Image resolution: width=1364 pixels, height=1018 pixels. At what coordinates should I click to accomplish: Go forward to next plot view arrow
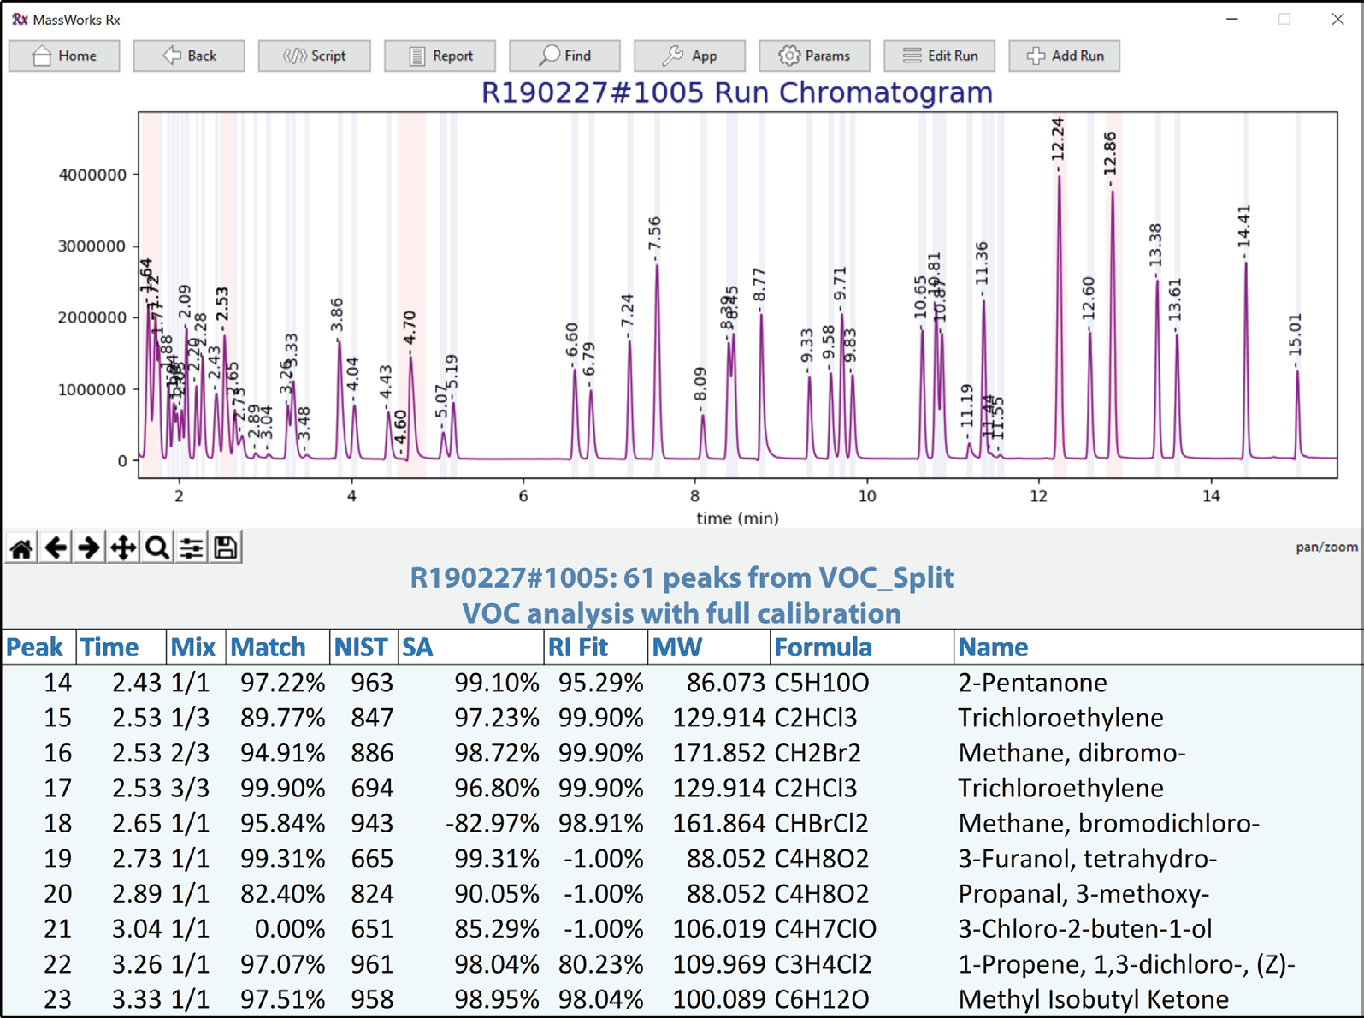[x=89, y=547]
